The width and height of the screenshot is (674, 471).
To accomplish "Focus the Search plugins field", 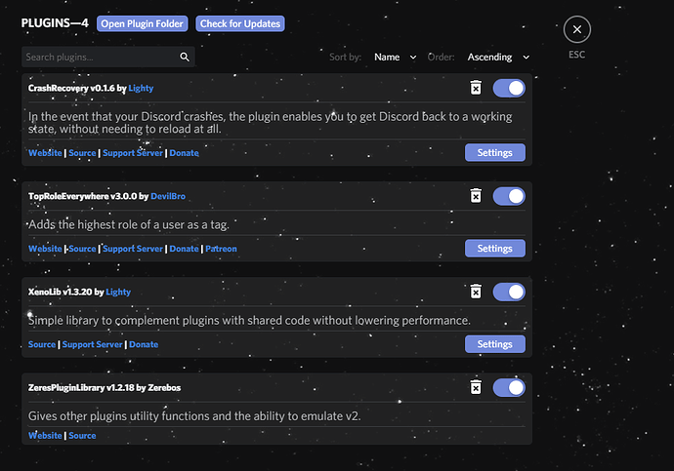I will [x=108, y=58].
